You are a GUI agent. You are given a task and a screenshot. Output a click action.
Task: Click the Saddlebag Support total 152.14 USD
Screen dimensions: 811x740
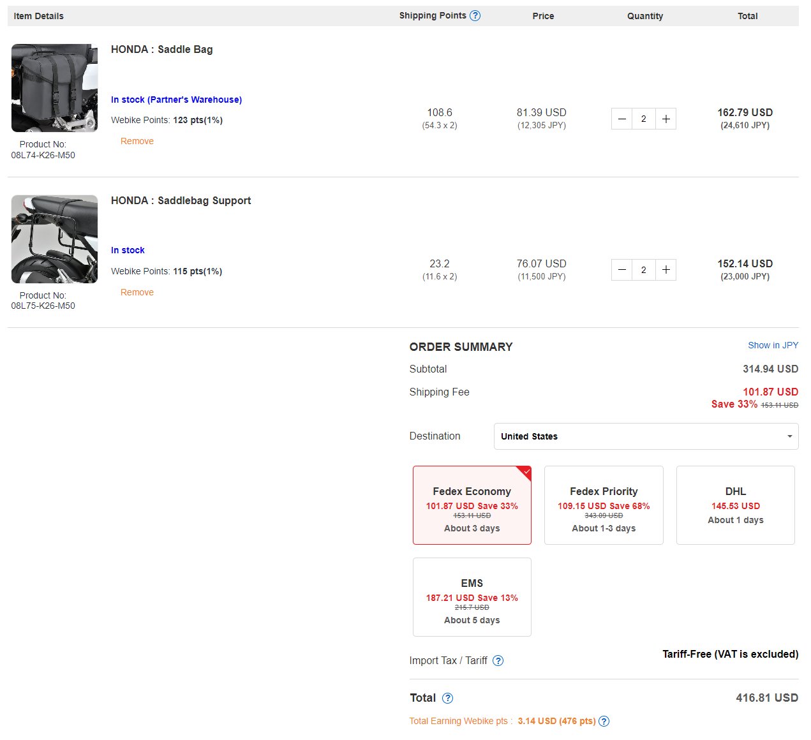point(745,263)
